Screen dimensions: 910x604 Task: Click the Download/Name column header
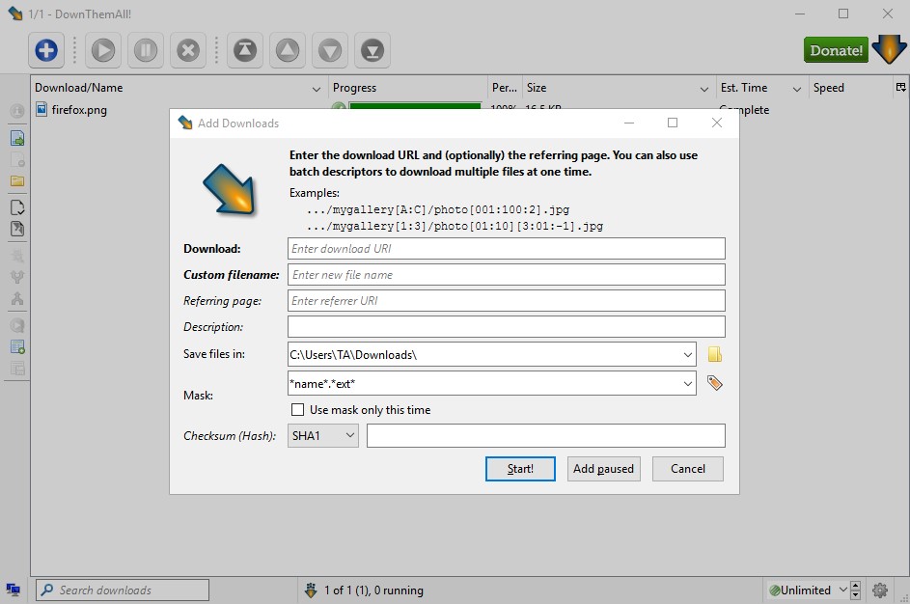point(174,88)
